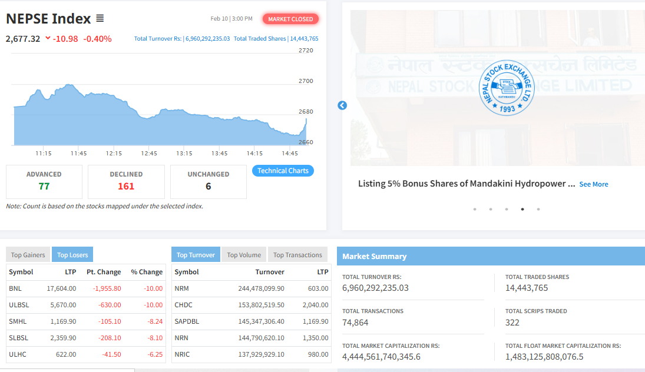Open the NEPSE Index hamburger menu icon

tap(100, 19)
